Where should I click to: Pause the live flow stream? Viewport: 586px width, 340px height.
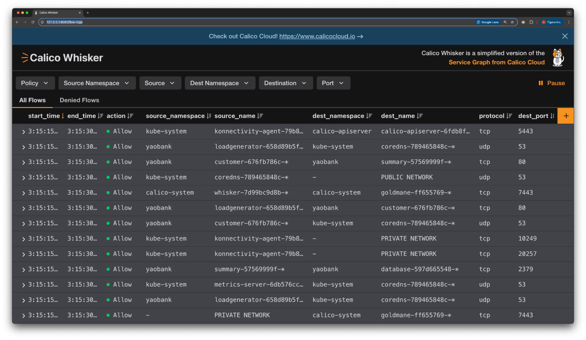pos(551,83)
